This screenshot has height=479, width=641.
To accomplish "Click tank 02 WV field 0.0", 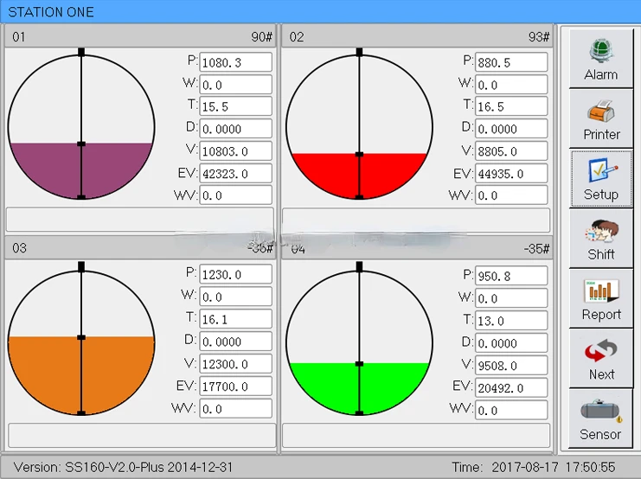I will pyautogui.click(x=511, y=195).
